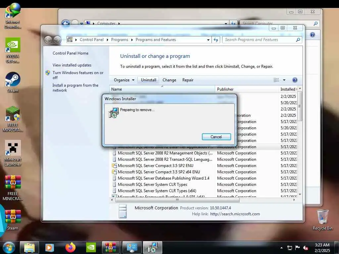Click the Search Programs and Features field
339x254 pixels.
(x=260, y=40)
